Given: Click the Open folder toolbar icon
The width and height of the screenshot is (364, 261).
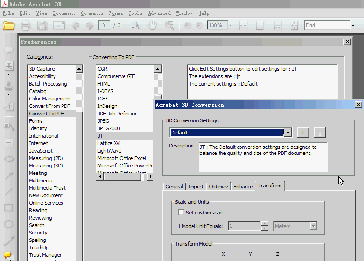Looking at the screenshot, I should click(x=8, y=26).
